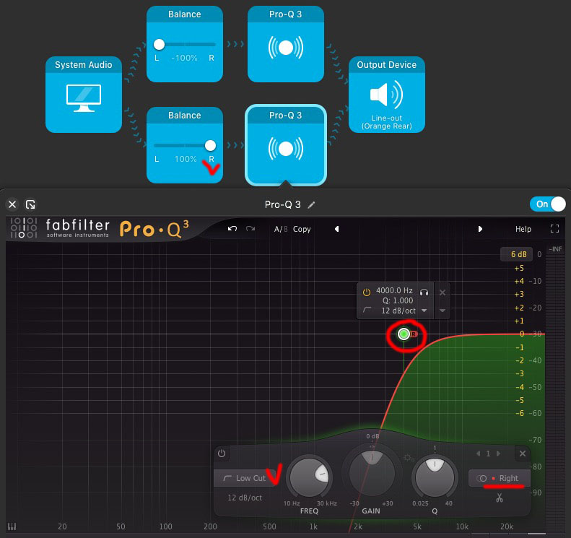Rename the plugin with the pencil icon
Screen dimensions: 571x538
pos(311,205)
